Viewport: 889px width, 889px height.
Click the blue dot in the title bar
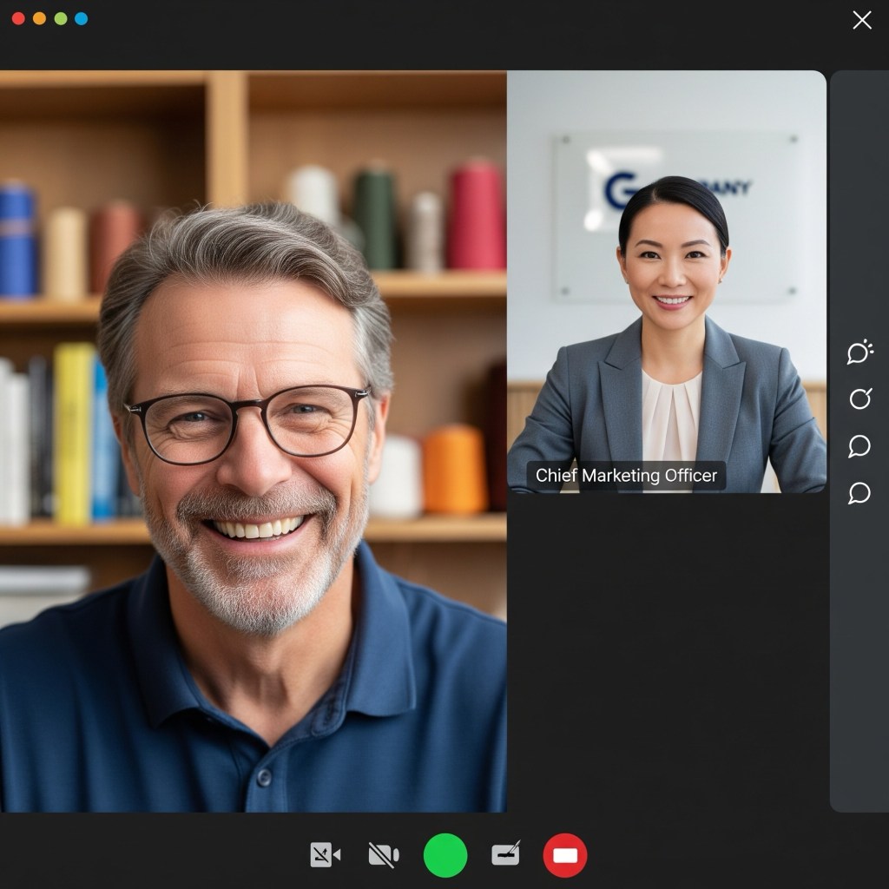81,18
